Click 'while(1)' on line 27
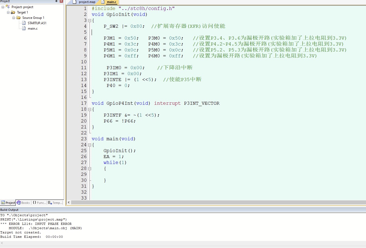 tap(115, 163)
